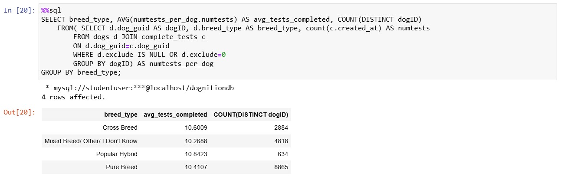Image resolution: width=561 pixels, height=180 pixels.
Task: Click the line starting FROM( SELECT d.dog_guid
Action: (243, 28)
